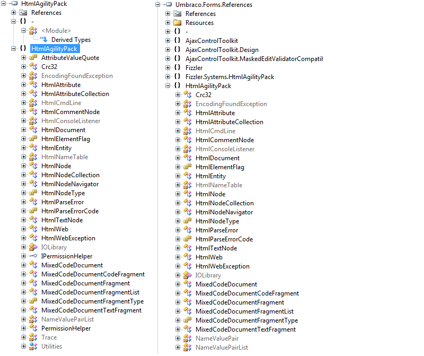Expand the AttributeValueQuote node

click(23, 58)
